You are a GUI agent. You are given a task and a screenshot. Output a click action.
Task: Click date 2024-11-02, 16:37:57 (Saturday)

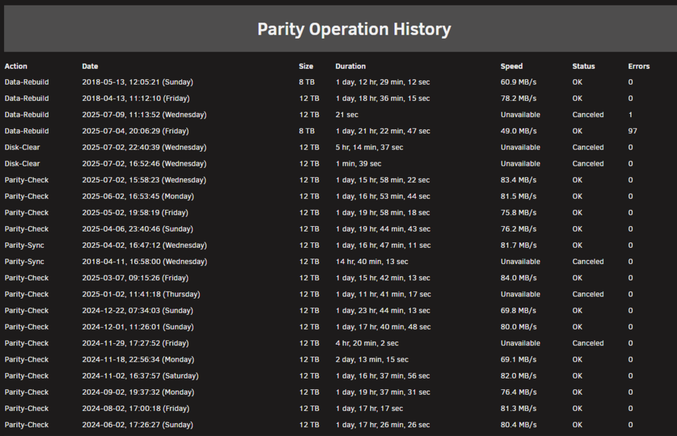(x=140, y=376)
